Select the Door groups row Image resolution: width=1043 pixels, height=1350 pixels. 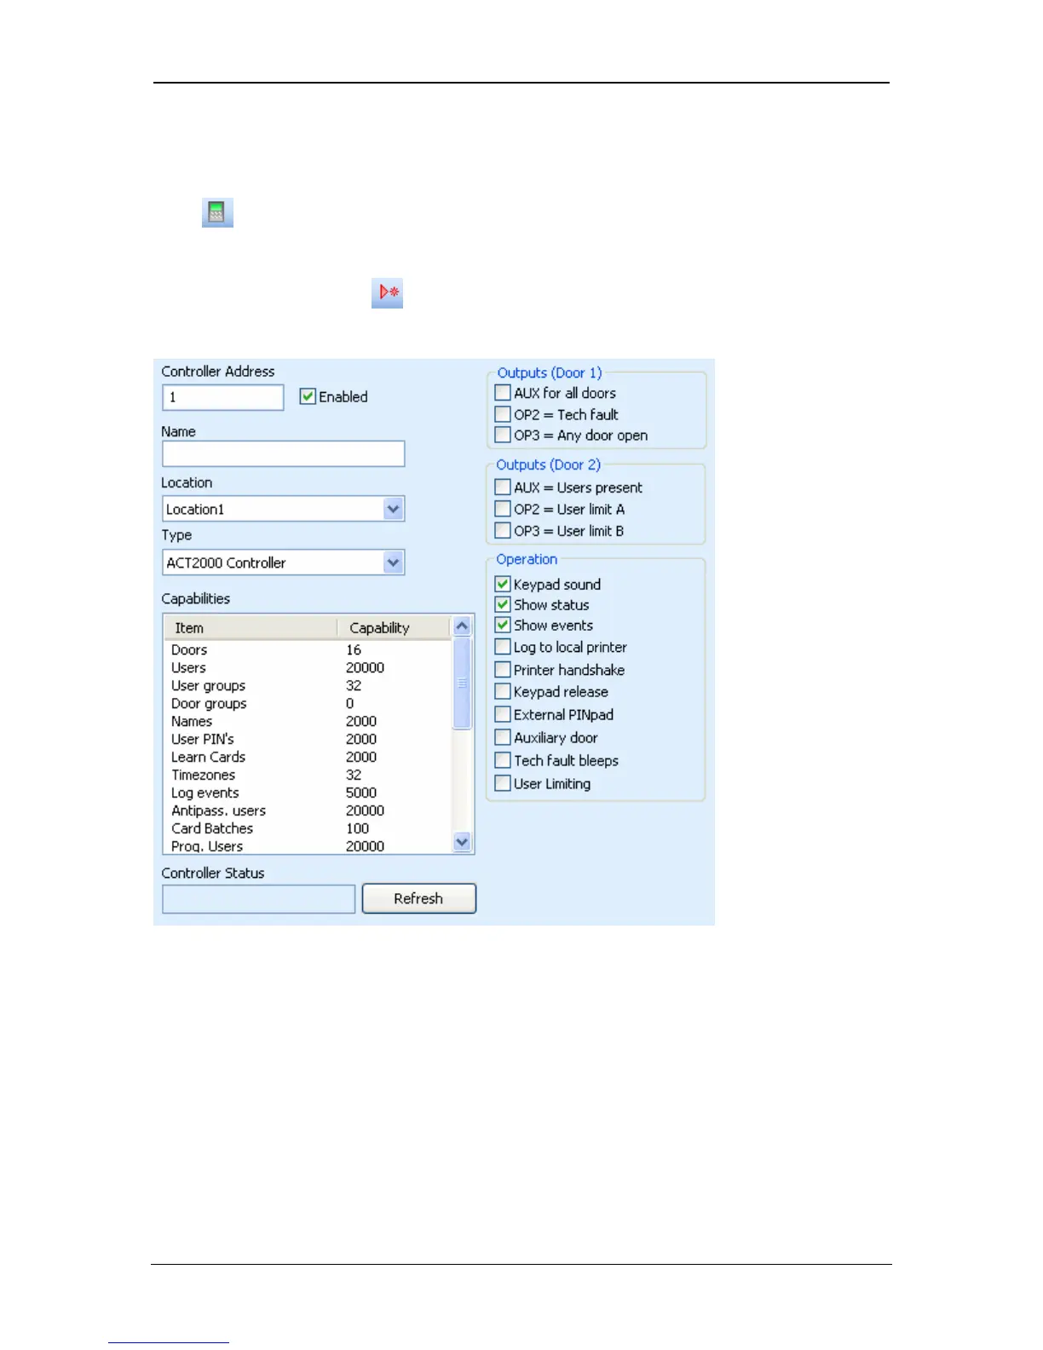307,703
